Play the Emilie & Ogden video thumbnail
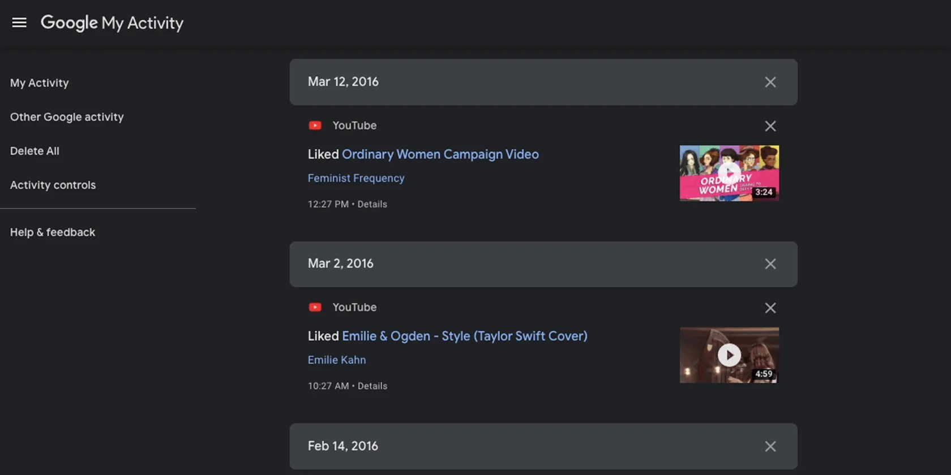 [x=729, y=355]
